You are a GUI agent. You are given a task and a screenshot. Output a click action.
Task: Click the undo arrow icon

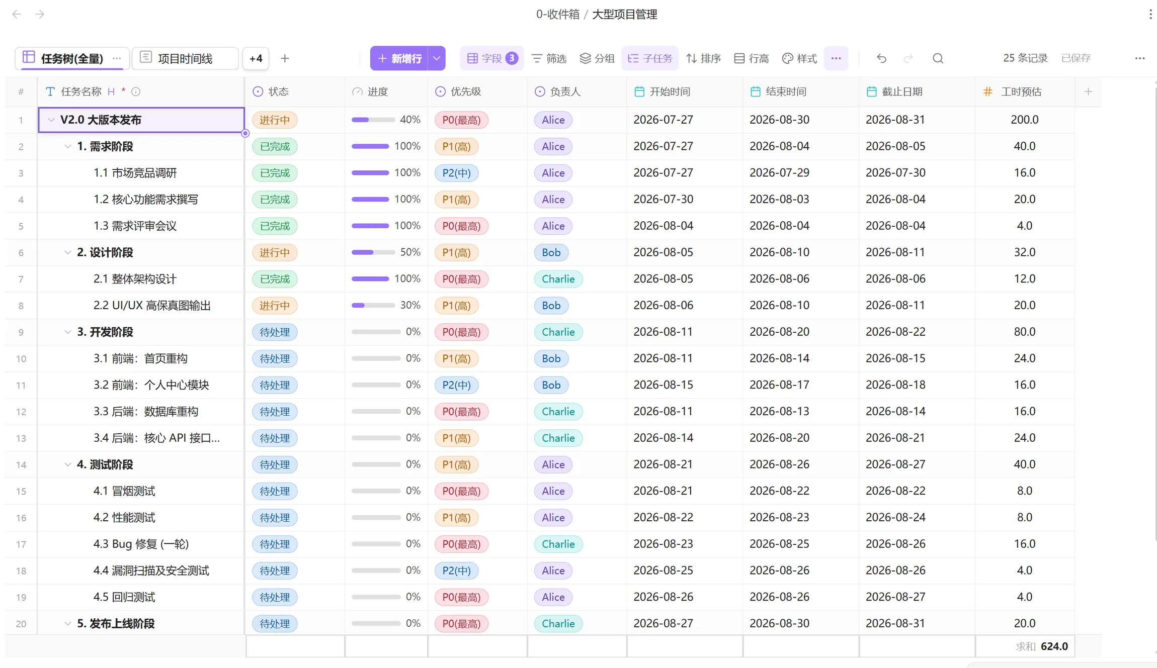click(x=881, y=58)
